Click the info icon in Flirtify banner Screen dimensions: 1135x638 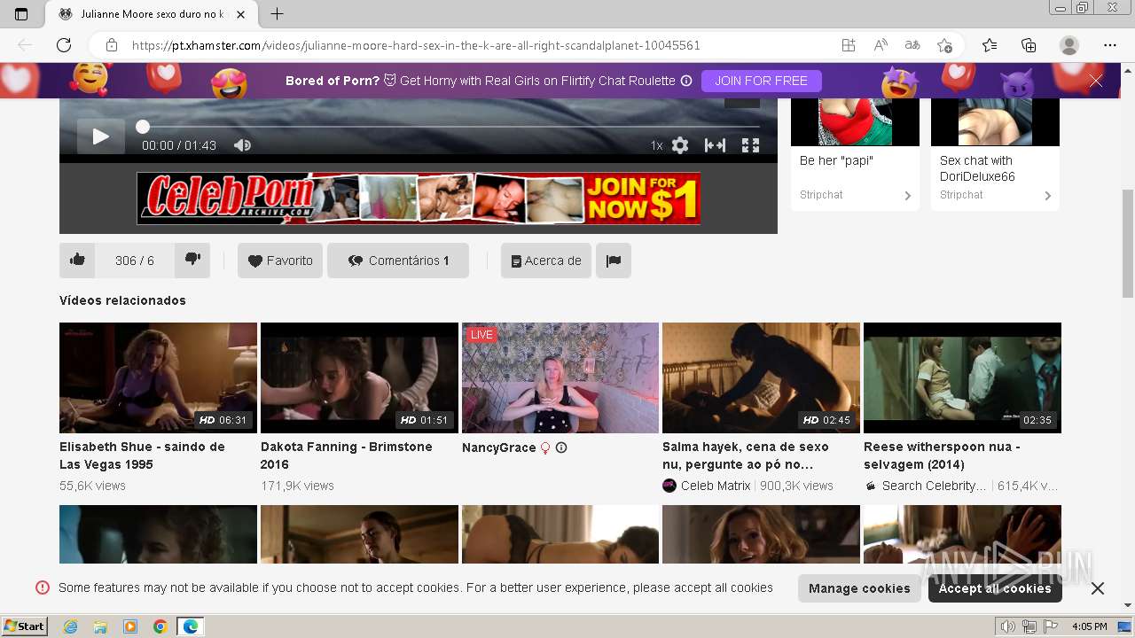click(x=686, y=81)
